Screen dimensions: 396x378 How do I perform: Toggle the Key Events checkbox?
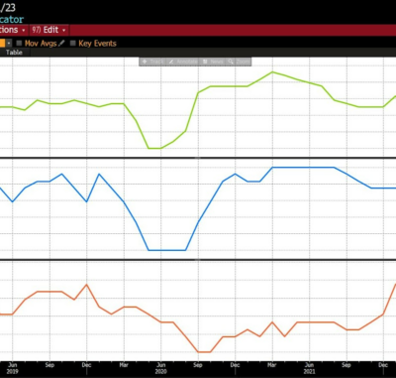[73, 44]
